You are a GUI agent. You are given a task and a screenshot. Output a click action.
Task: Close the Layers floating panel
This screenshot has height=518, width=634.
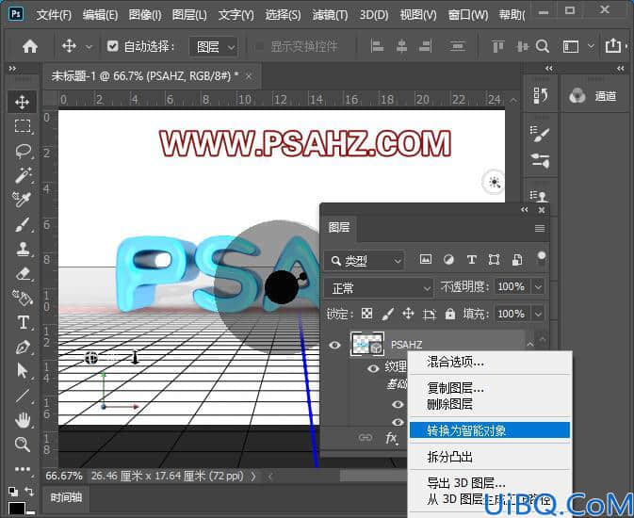pyautogui.click(x=542, y=210)
